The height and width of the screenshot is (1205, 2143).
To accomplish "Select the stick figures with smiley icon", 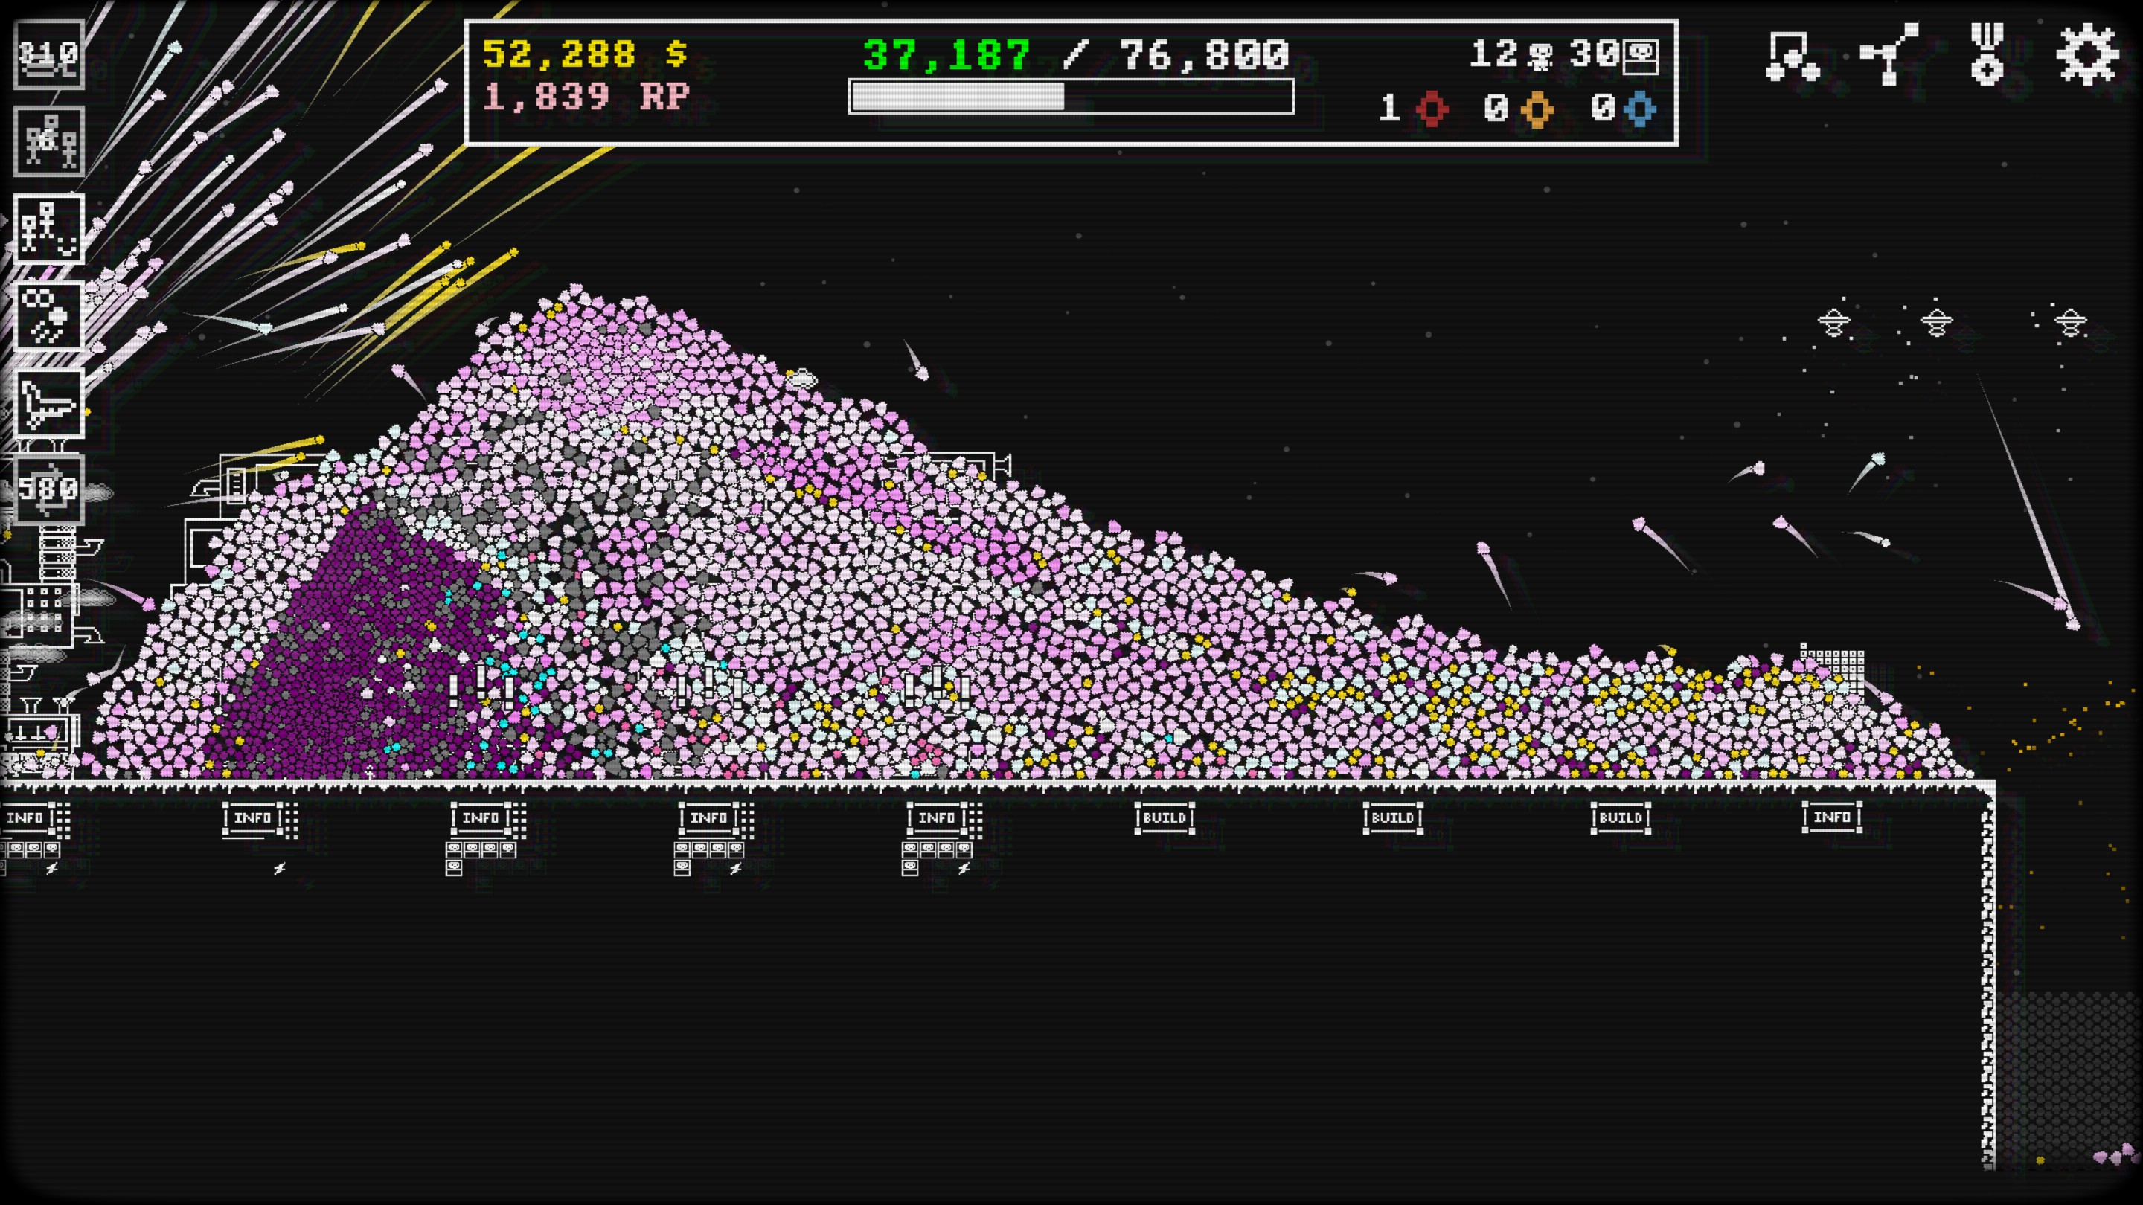I will [49, 228].
